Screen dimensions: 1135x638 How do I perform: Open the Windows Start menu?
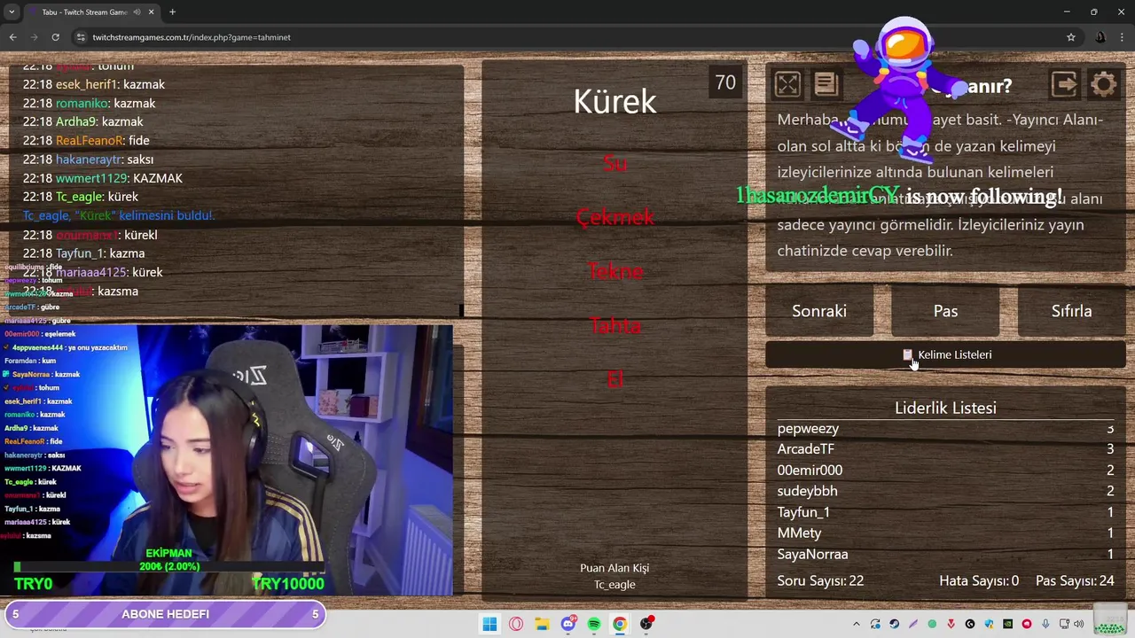(x=489, y=624)
